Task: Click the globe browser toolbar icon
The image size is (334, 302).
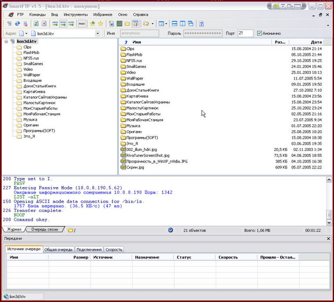Action: [x=111, y=24]
